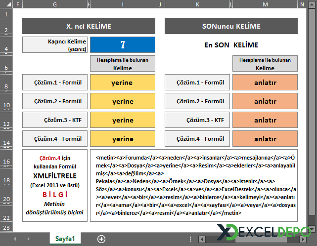Click the blue cell containing 7
317x246 pixels.
pos(123,45)
